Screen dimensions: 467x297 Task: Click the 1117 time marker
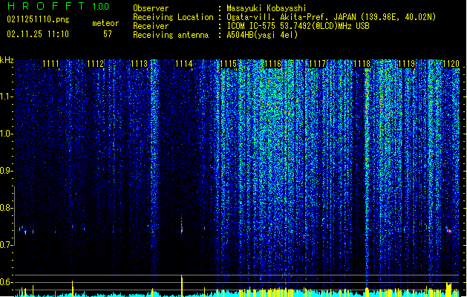[x=318, y=64]
